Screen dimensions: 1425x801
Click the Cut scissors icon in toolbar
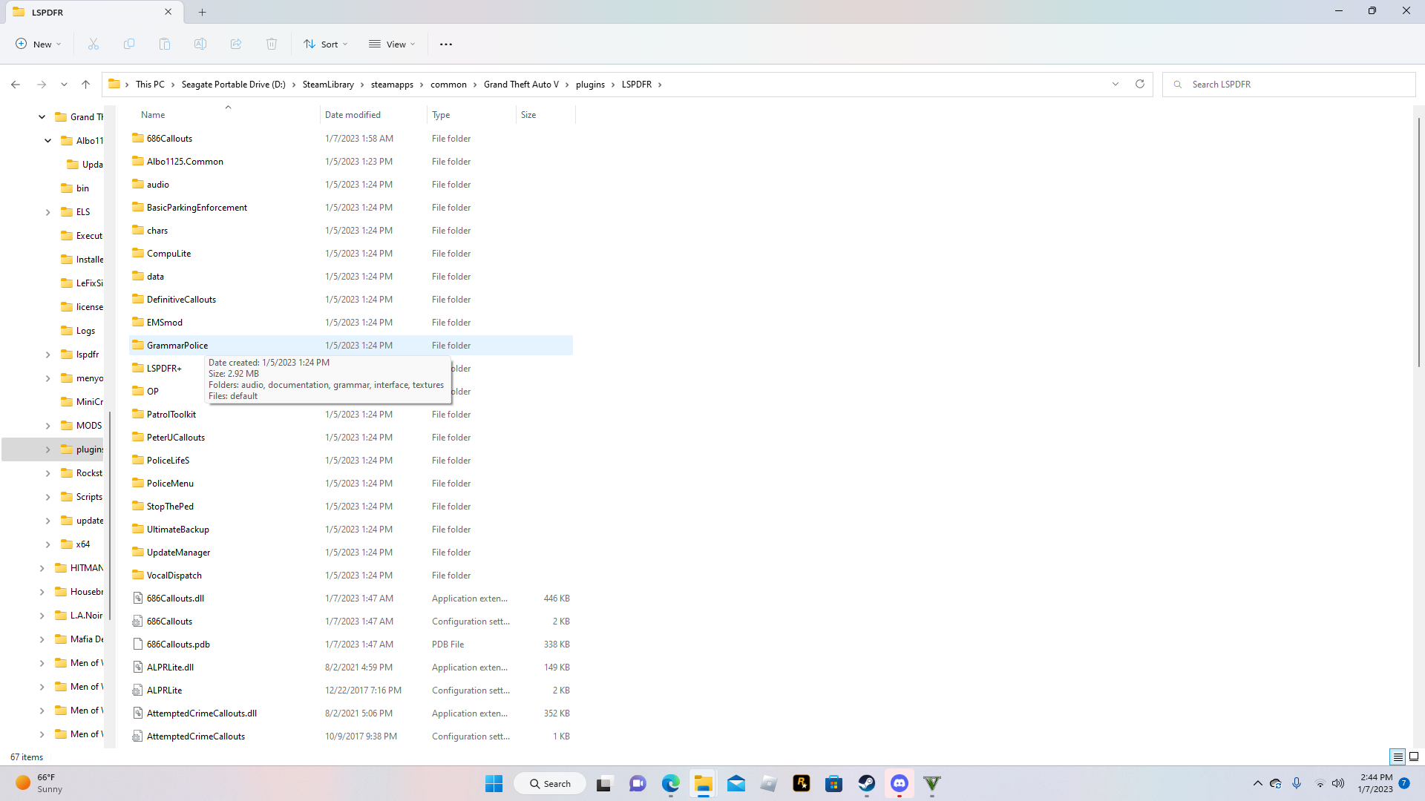(x=94, y=44)
